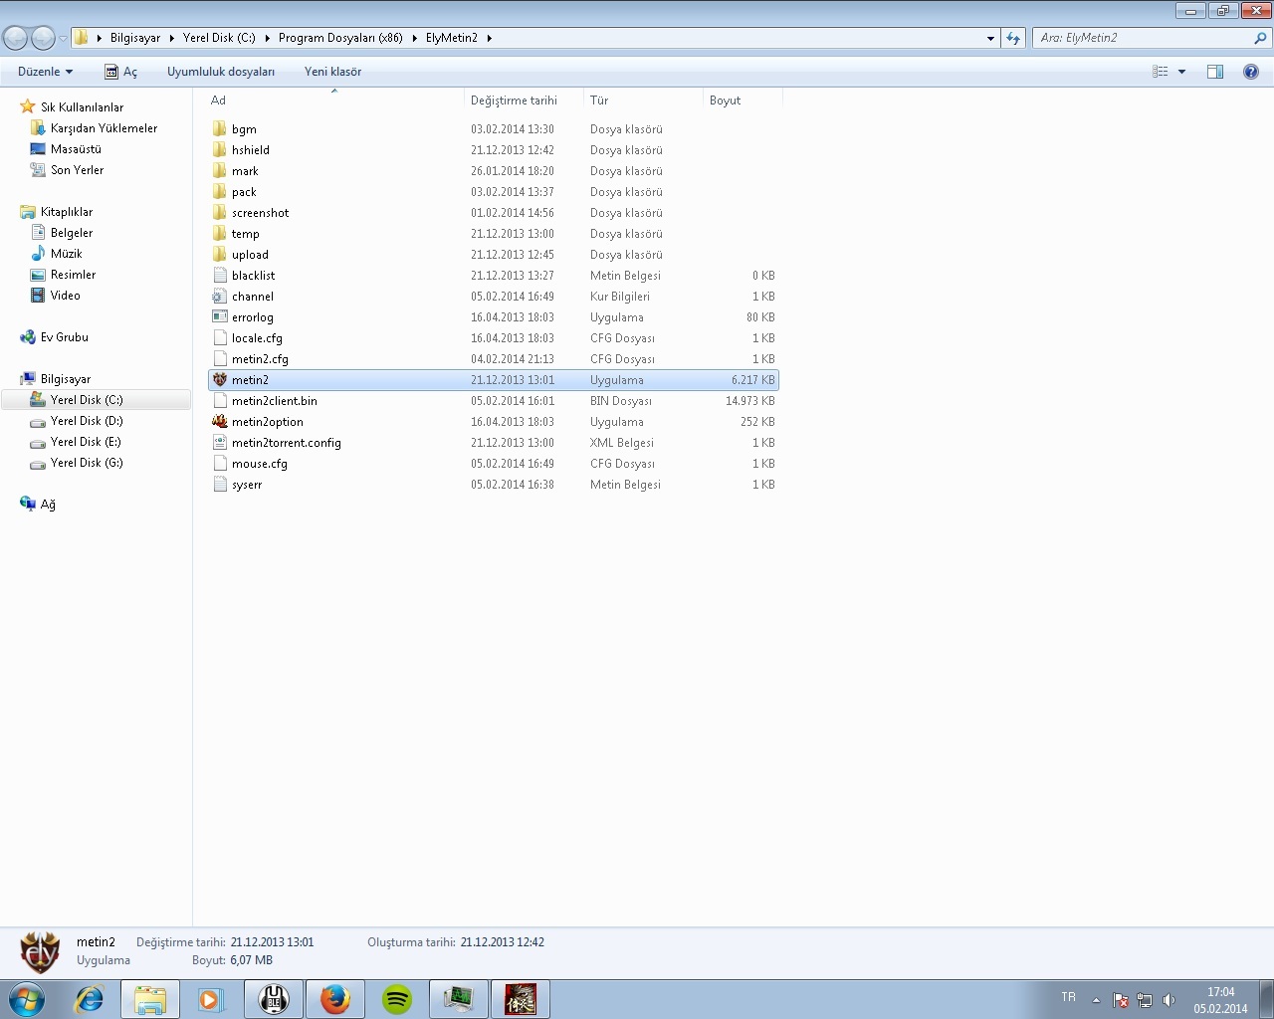Go forward with the forward arrow
The height and width of the screenshot is (1019, 1274).
pos(43,38)
